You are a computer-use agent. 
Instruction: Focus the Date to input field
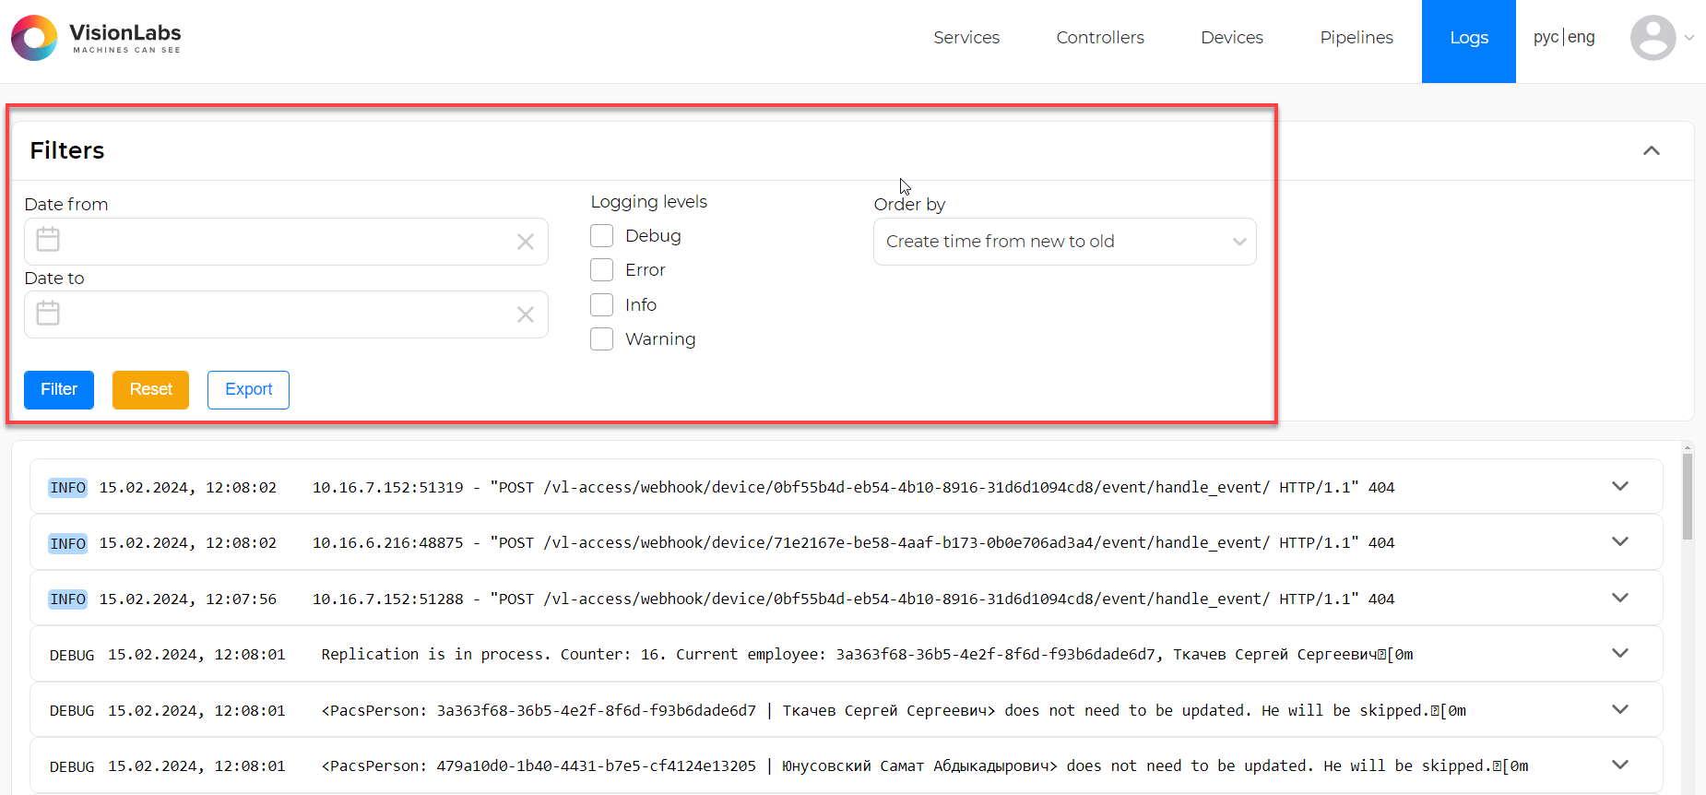pos(286,314)
